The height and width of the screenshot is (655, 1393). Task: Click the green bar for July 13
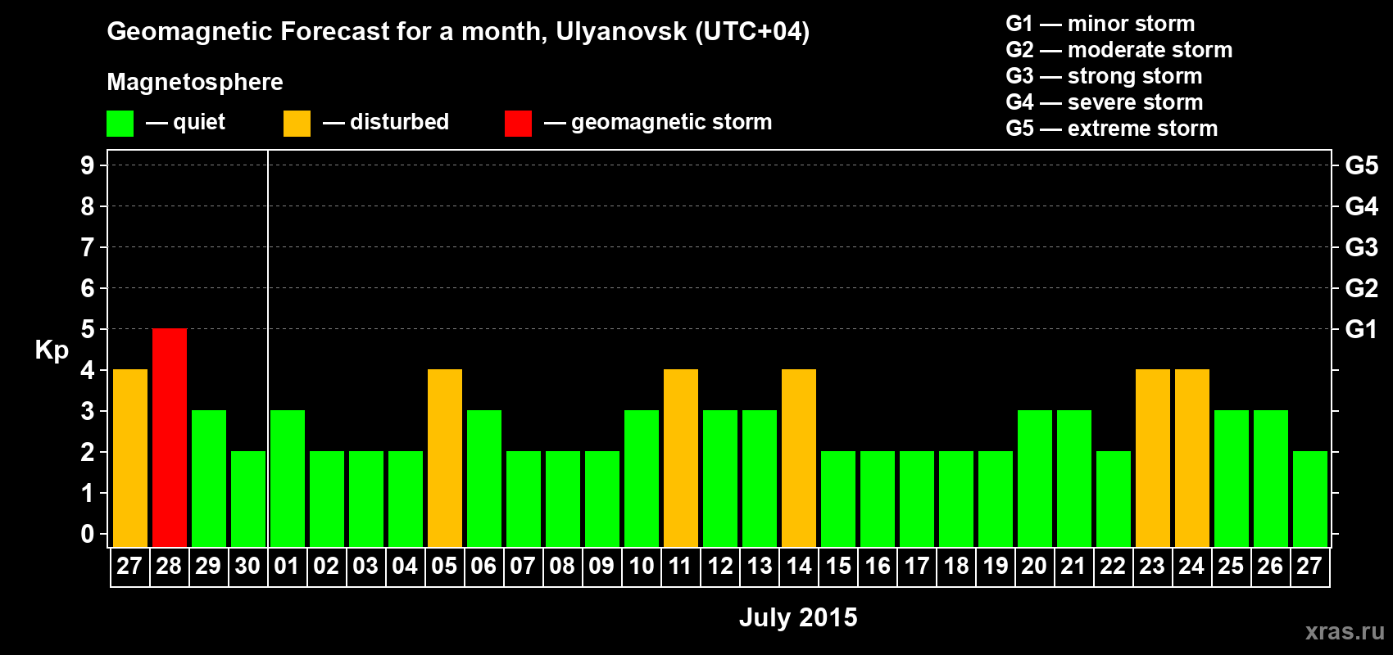coord(760,479)
